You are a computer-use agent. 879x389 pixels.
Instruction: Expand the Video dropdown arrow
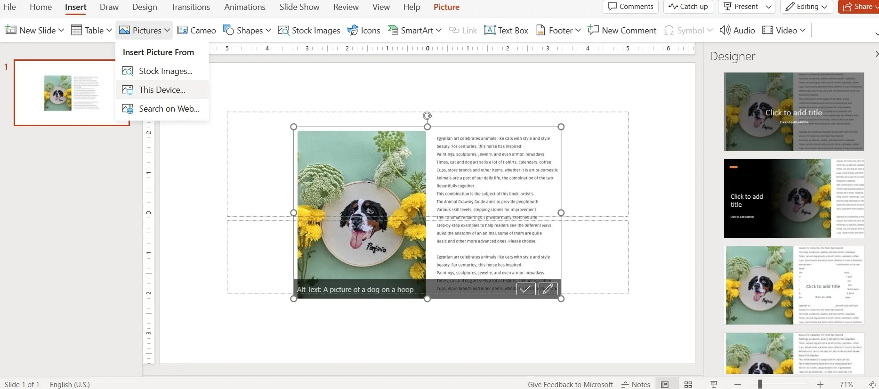tap(803, 30)
